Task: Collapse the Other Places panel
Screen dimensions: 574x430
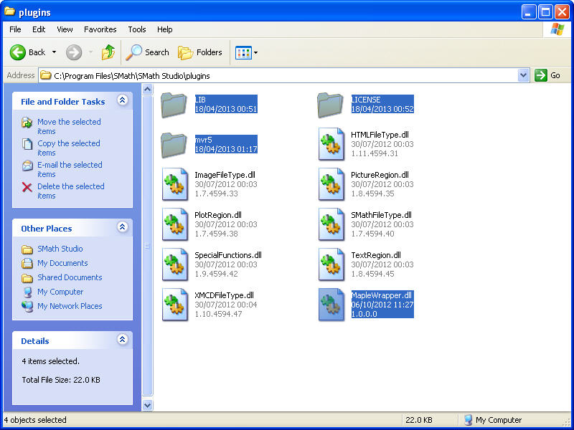Action: (x=122, y=228)
